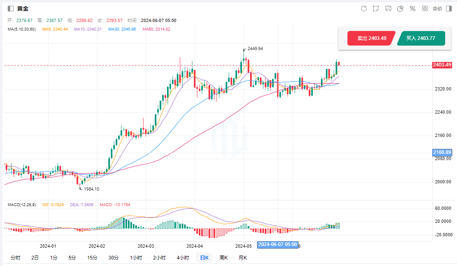The height and width of the screenshot is (266, 457).
Task: Switch price type via 卖价 label
Action: click(x=437, y=9)
